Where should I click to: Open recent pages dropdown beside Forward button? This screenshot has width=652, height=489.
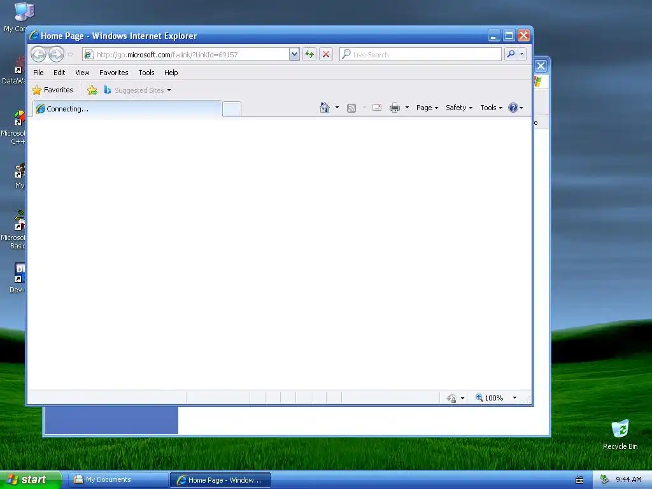(x=70, y=55)
